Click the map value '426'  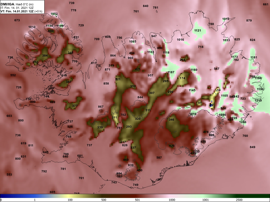coord(172,146)
